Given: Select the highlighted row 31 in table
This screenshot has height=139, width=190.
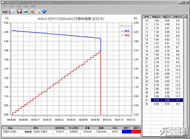Looking at the screenshot, I should coord(163,100).
